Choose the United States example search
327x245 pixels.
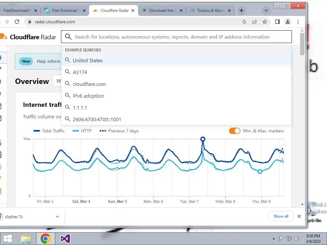(176, 60)
